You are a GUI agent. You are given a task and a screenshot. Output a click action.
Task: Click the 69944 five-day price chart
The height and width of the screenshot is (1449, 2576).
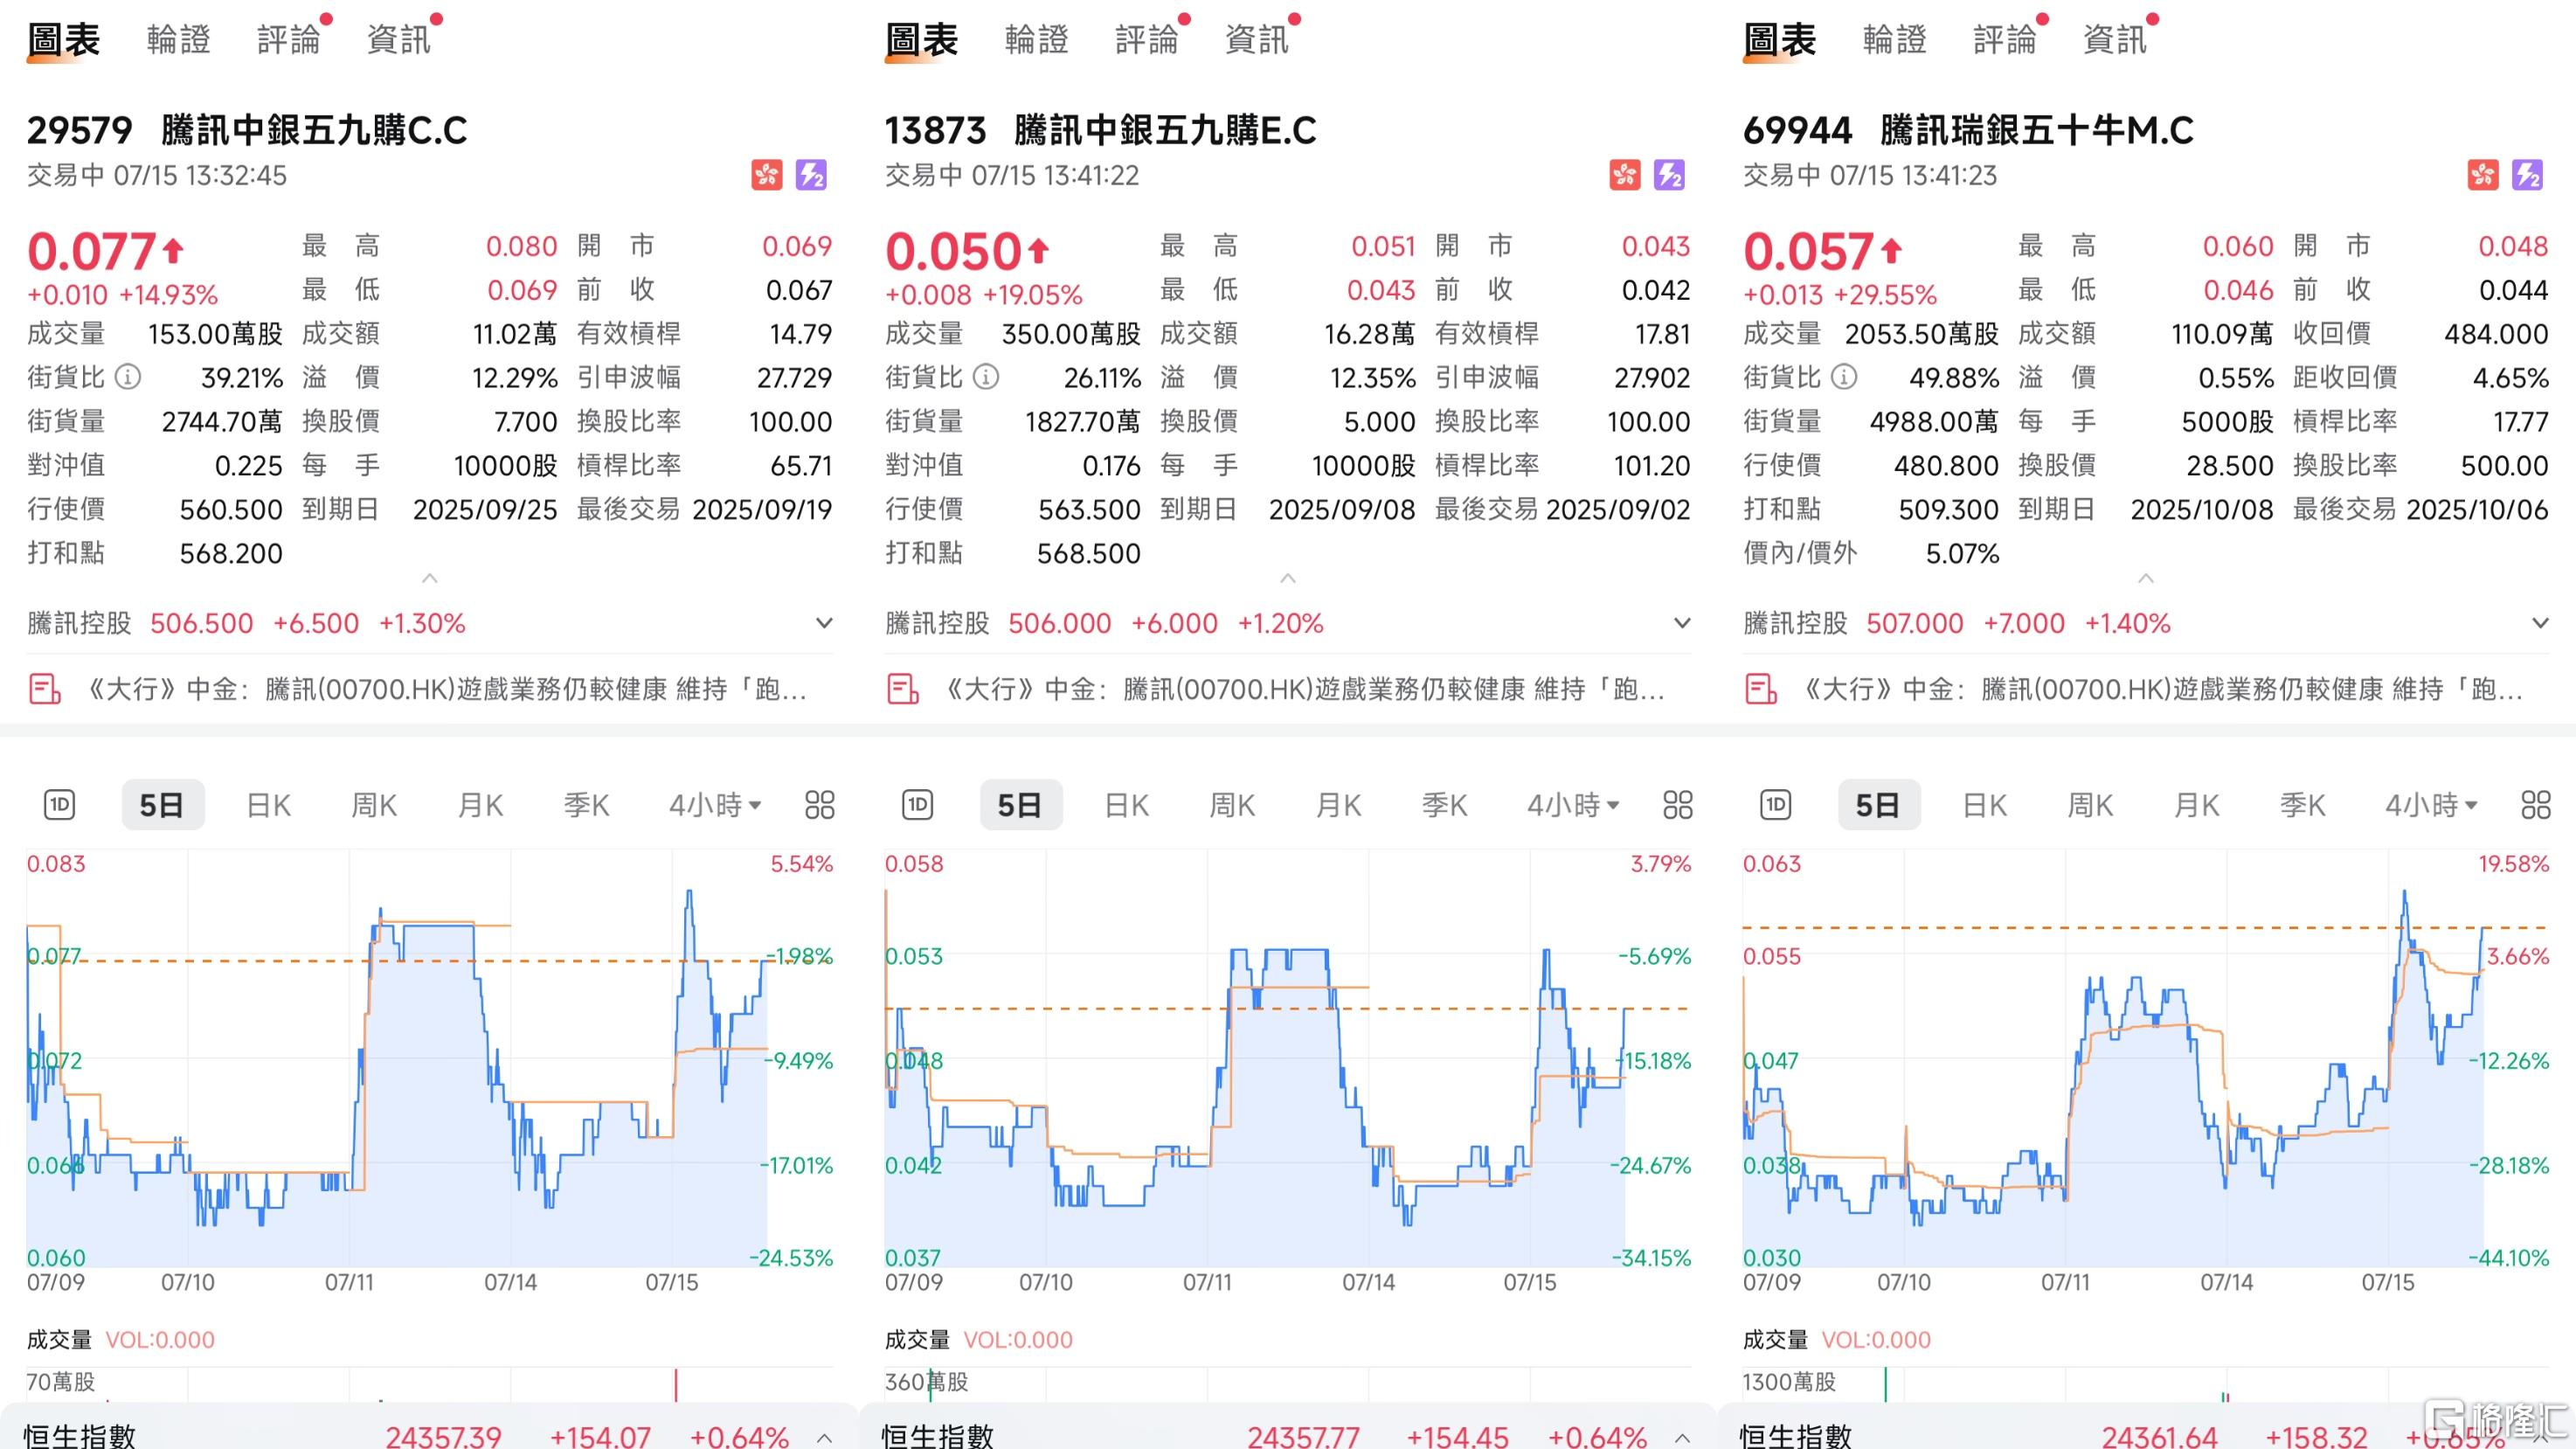pyautogui.click(x=2146, y=1058)
